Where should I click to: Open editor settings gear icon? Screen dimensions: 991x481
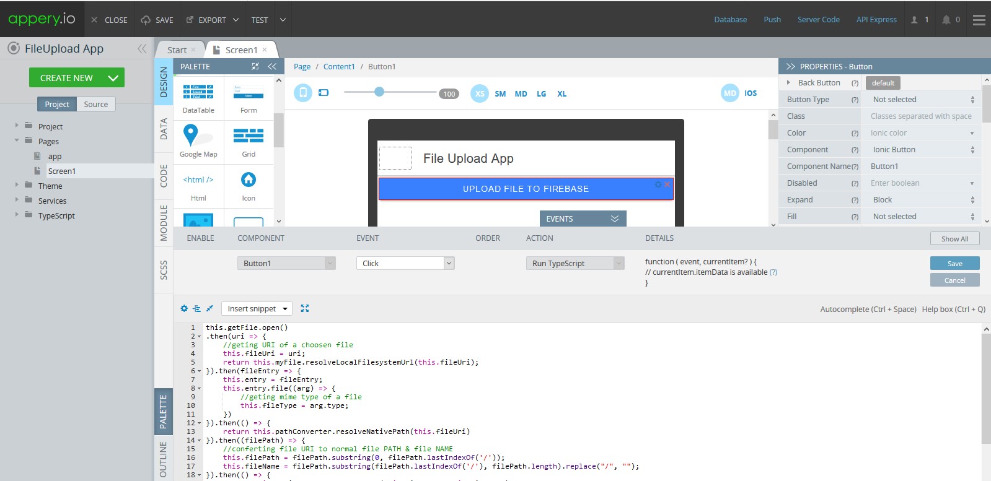coord(184,308)
